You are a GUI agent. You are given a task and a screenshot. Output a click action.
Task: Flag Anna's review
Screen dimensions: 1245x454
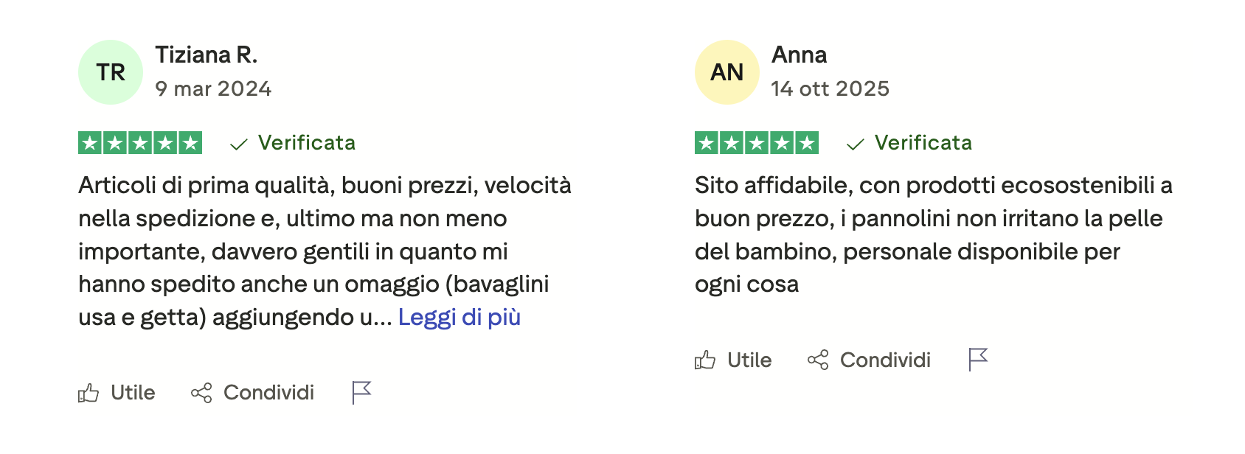tap(978, 359)
